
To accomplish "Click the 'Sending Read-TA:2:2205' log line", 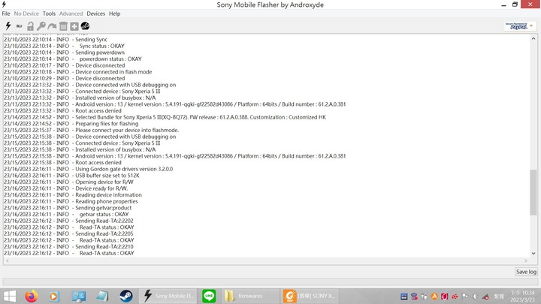I will point(68,233).
